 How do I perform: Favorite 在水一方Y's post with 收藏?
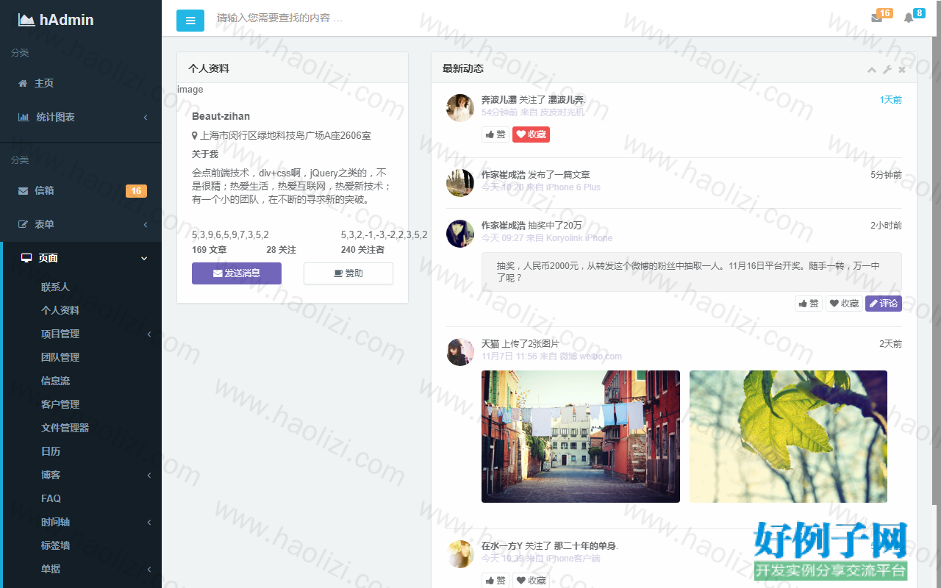point(531,581)
